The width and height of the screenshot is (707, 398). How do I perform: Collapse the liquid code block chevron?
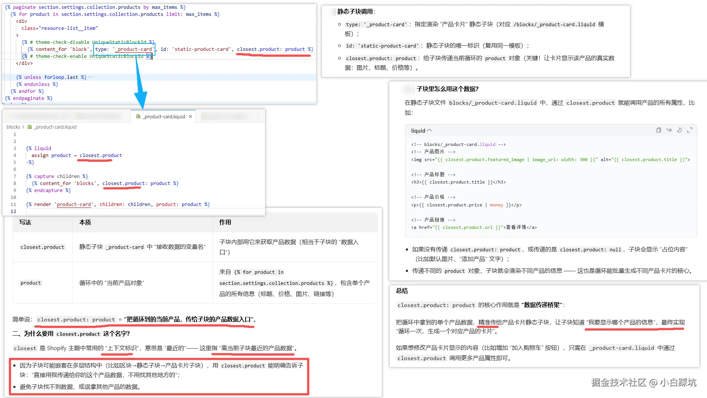pos(429,130)
